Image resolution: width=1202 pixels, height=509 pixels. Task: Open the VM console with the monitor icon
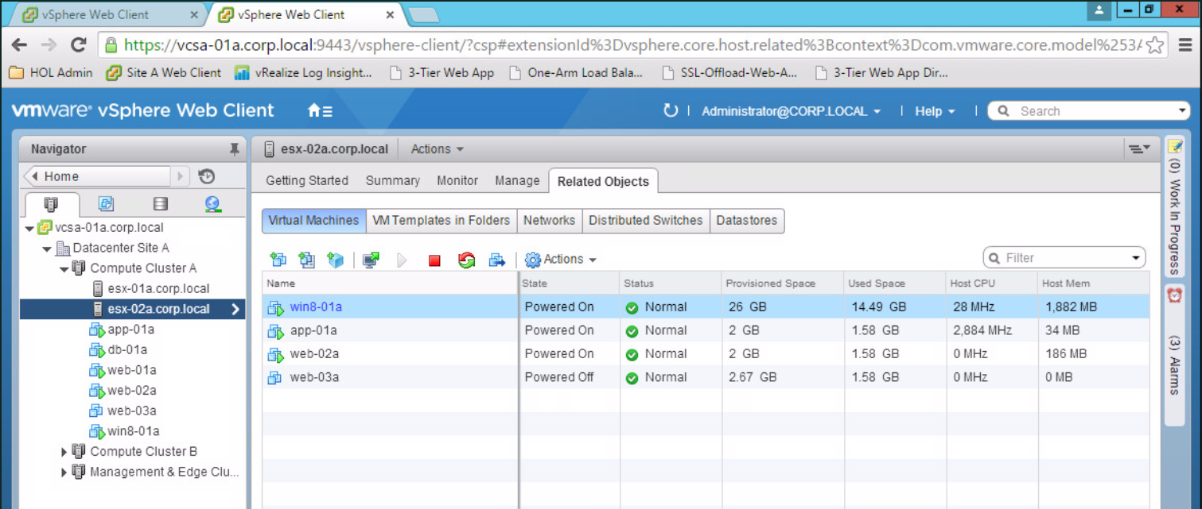(371, 260)
